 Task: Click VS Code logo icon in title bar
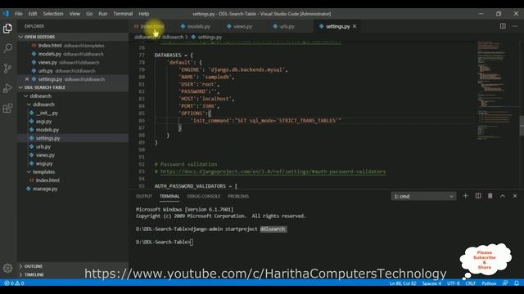(6, 14)
